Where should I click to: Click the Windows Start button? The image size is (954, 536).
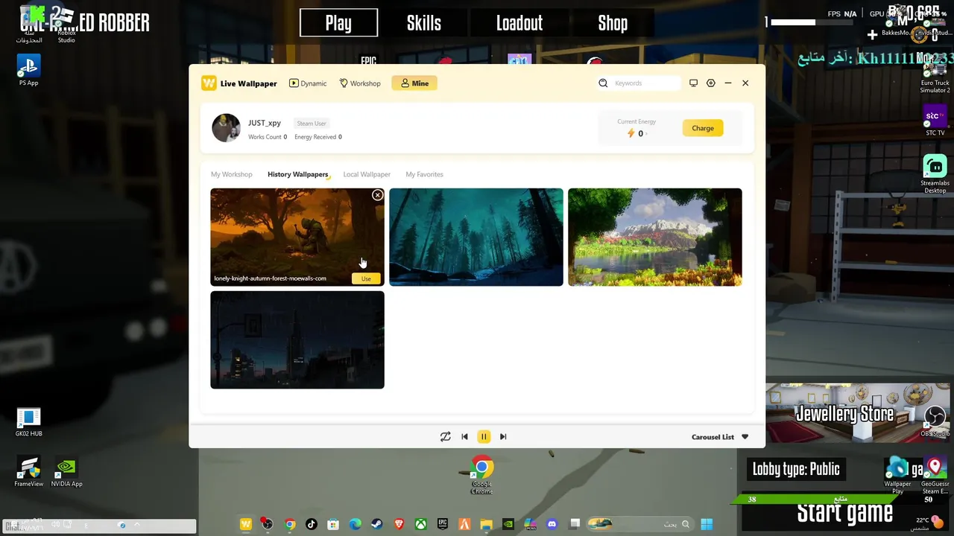707,524
